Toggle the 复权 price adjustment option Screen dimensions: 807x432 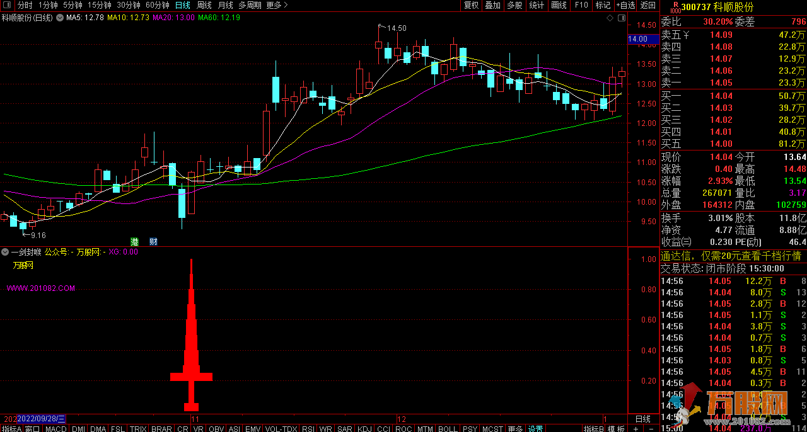[471, 5]
